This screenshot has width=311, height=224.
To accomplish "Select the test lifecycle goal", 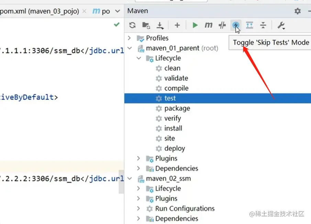I will tap(218, 98).
